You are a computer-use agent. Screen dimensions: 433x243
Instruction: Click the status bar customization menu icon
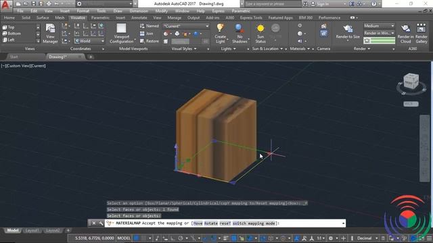(x=429, y=238)
